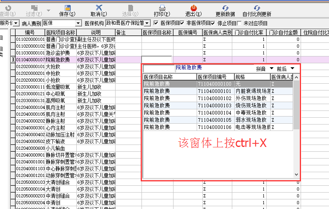The height and width of the screenshot is (209, 329).
Task: Click the 备注 column header
Action: click(x=128, y=32)
